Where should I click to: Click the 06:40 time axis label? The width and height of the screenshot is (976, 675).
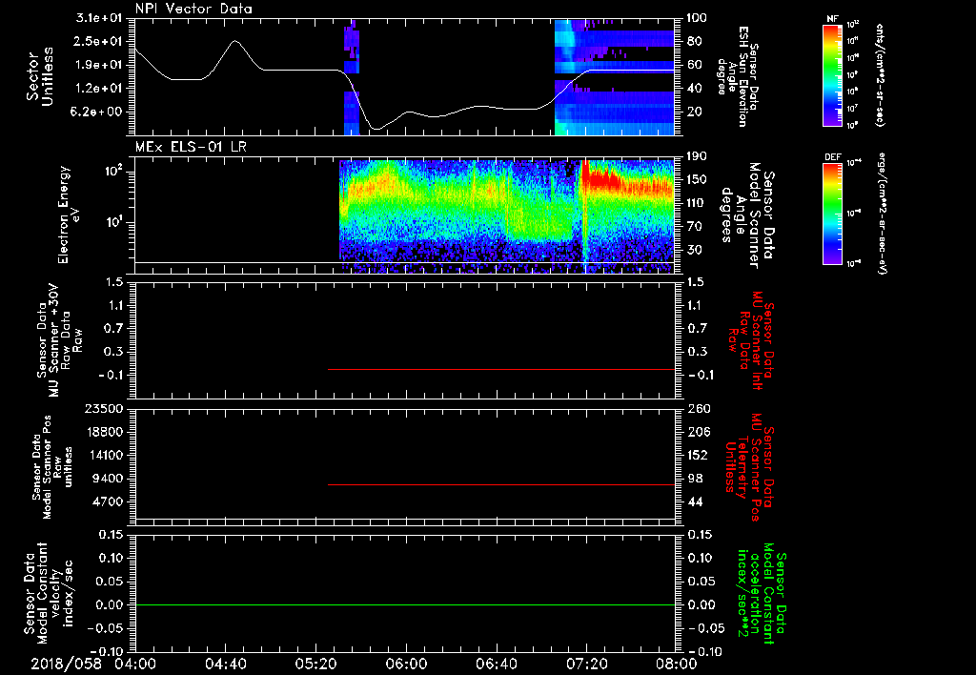point(496,664)
